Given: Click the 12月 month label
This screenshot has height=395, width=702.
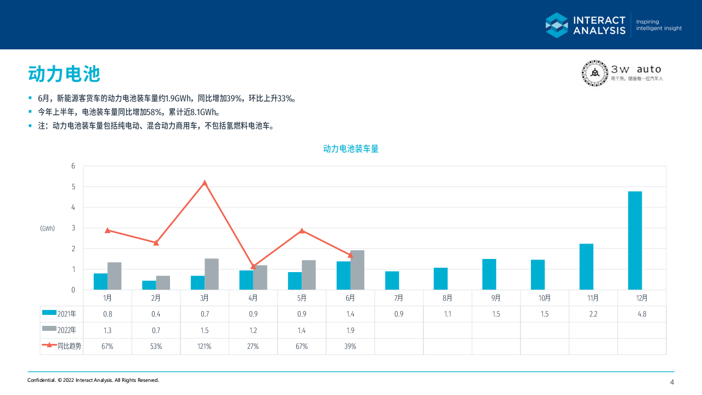Looking at the screenshot, I should [642, 298].
